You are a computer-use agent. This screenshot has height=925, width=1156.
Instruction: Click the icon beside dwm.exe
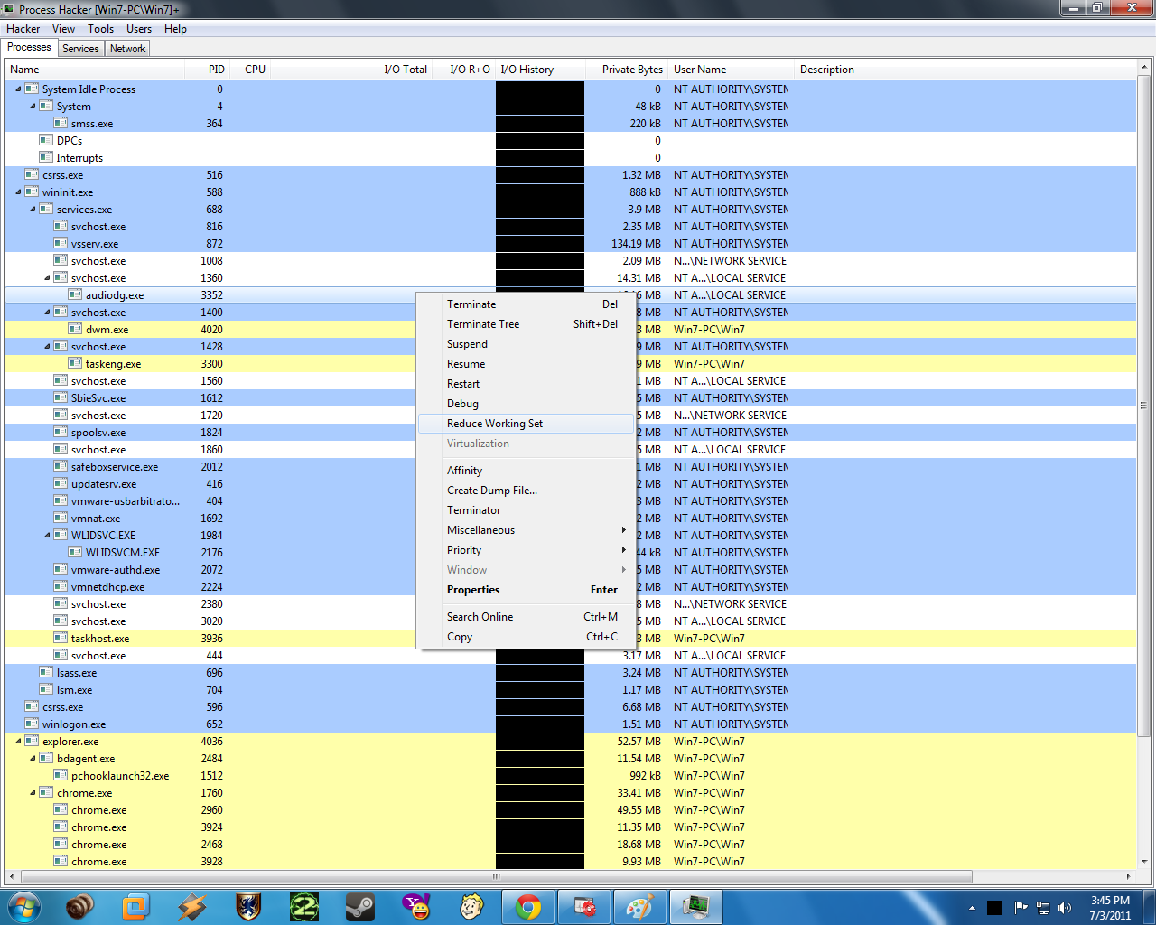click(x=75, y=329)
